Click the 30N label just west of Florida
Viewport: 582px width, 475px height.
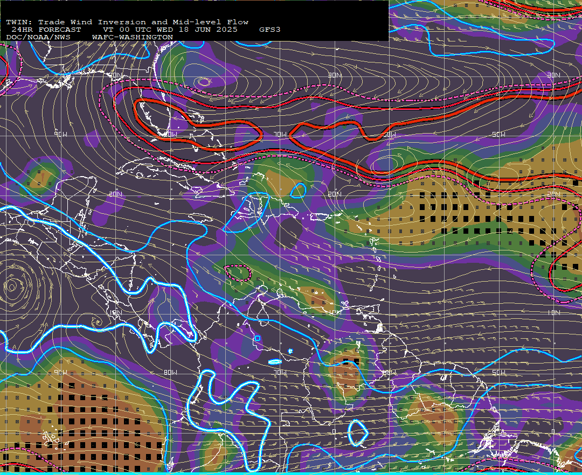tap(115, 75)
